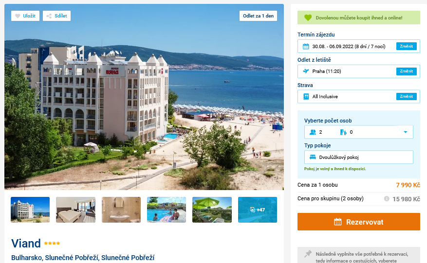Expand the Vyberte počet osob dropdown arrow
427x263 pixels.
405,132
